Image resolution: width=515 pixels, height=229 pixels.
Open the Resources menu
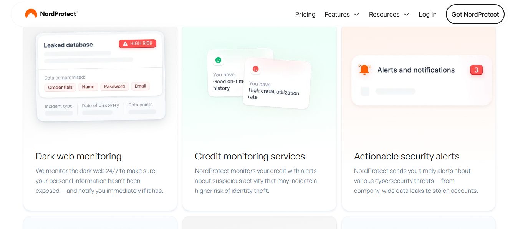click(x=384, y=15)
